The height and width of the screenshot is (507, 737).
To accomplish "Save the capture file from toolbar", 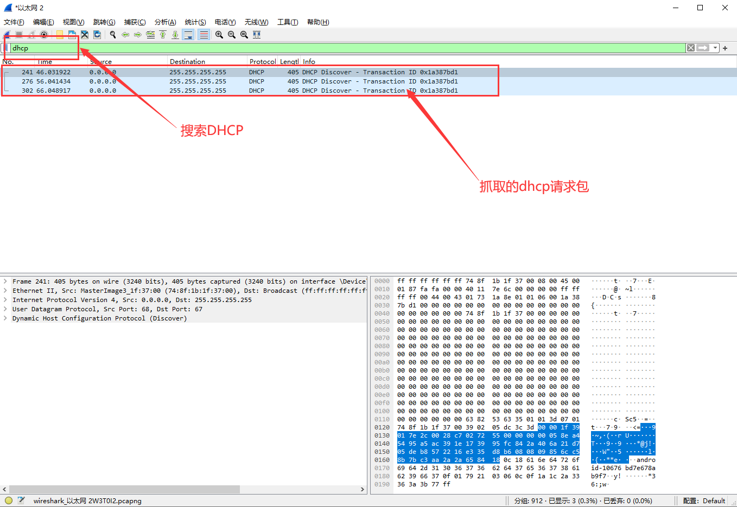I will [72, 35].
